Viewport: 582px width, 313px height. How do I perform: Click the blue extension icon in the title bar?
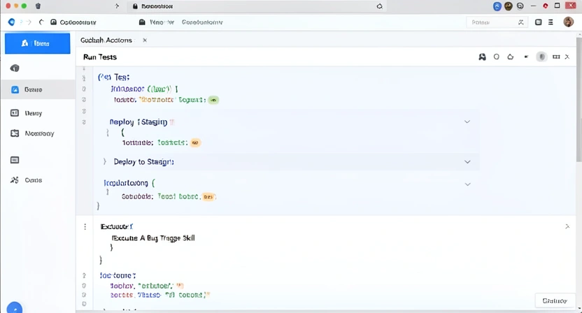tap(497, 6)
